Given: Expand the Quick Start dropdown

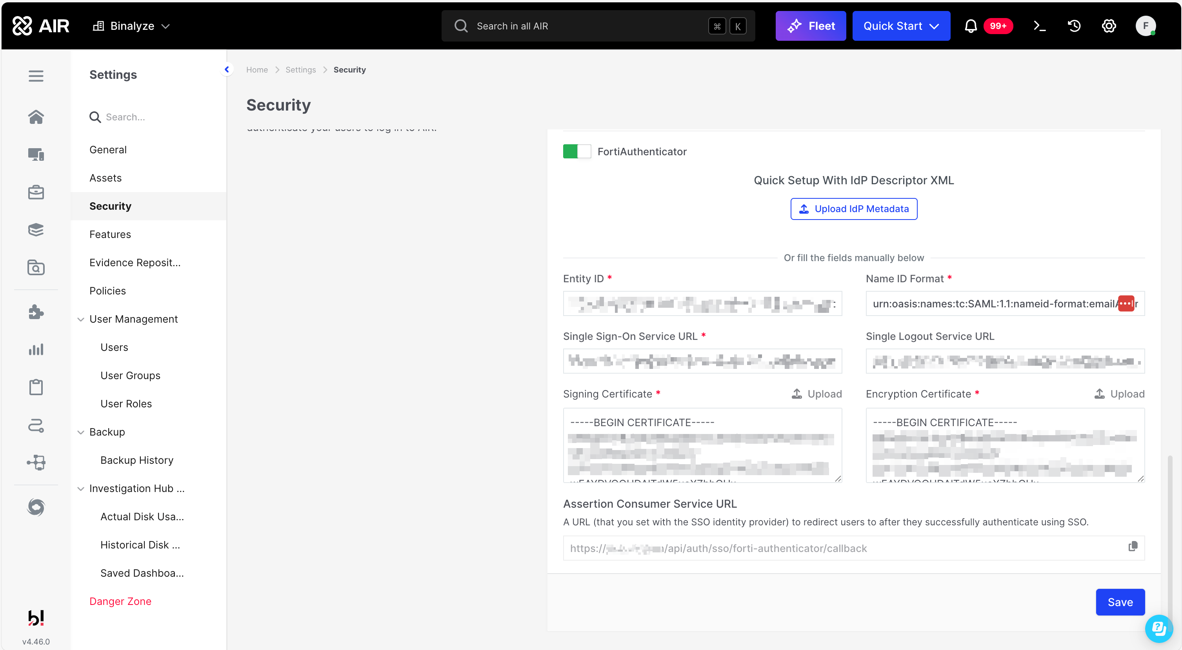Looking at the screenshot, I should click(x=901, y=26).
